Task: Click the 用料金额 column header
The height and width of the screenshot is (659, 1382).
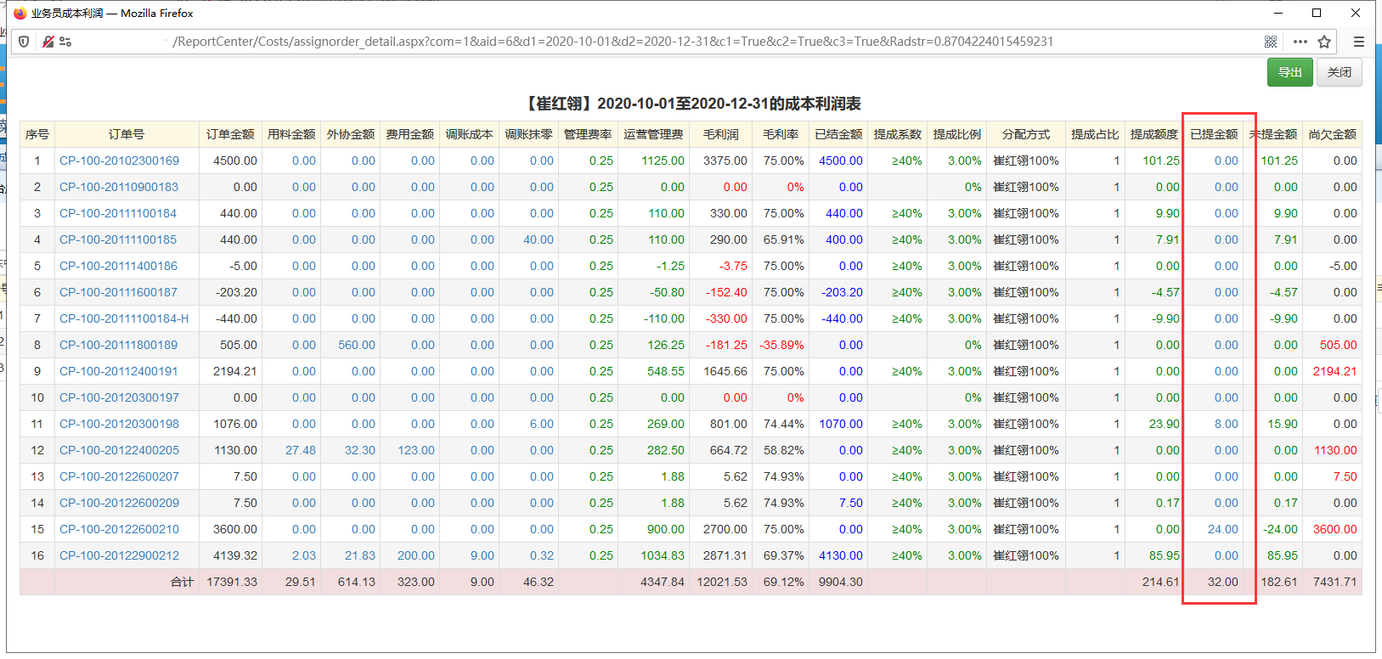Action: 291,134
